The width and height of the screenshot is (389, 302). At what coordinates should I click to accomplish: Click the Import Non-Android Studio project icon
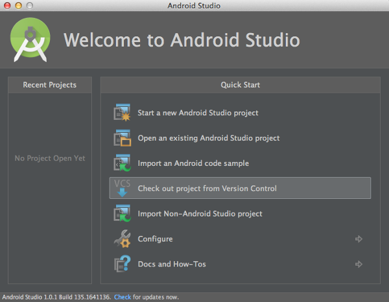[x=122, y=213]
